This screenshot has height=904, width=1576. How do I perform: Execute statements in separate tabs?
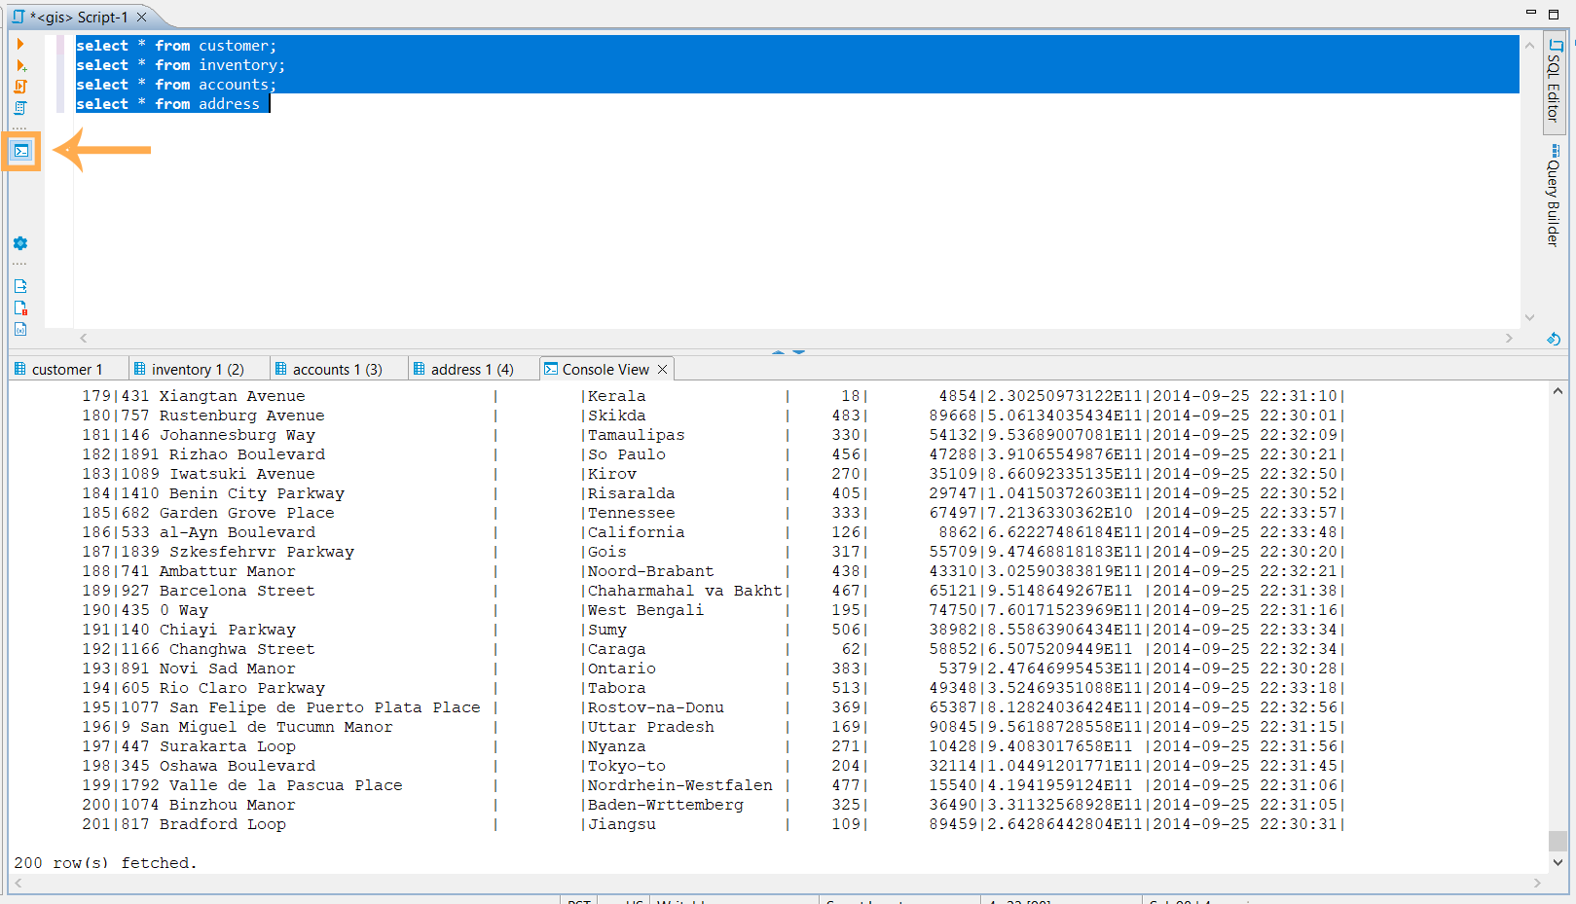[x=19, y=108]
